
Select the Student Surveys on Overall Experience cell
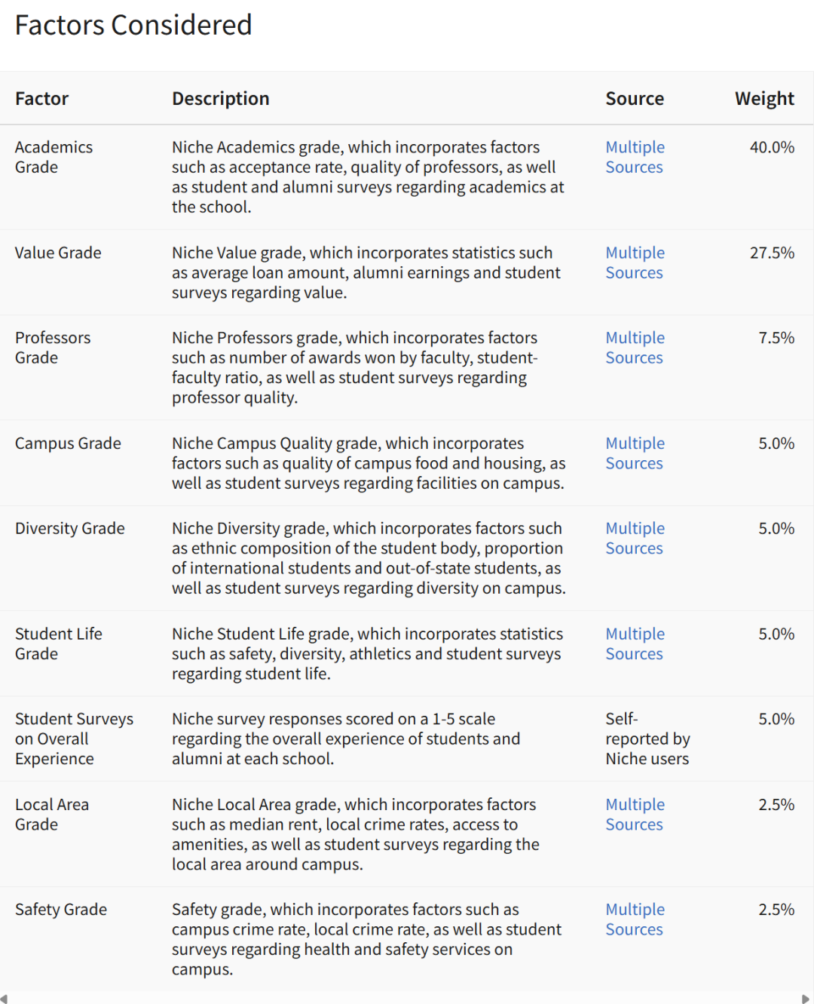[x=74, y=739]
